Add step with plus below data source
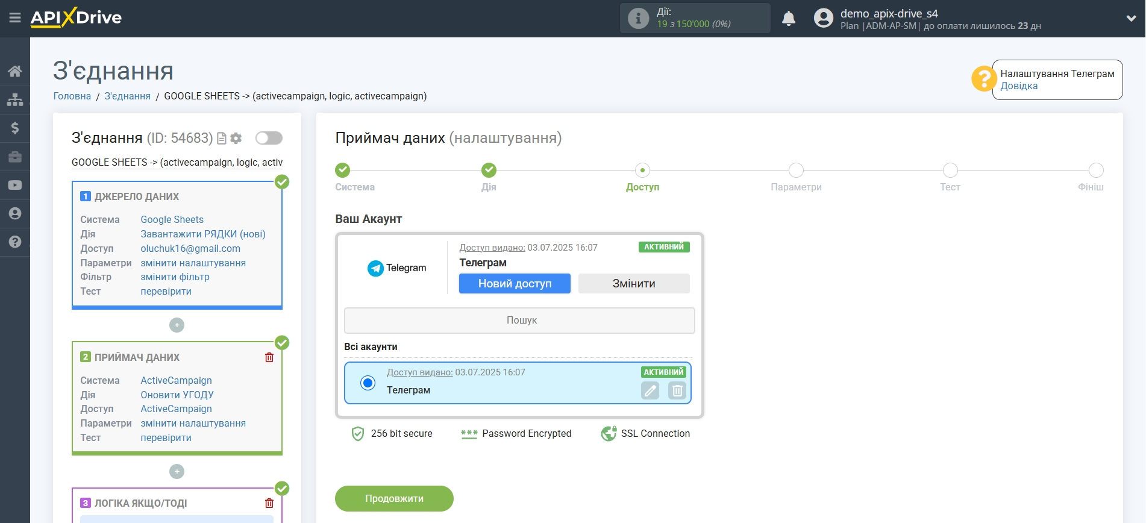1146x523 pixels. pos(177,325)
